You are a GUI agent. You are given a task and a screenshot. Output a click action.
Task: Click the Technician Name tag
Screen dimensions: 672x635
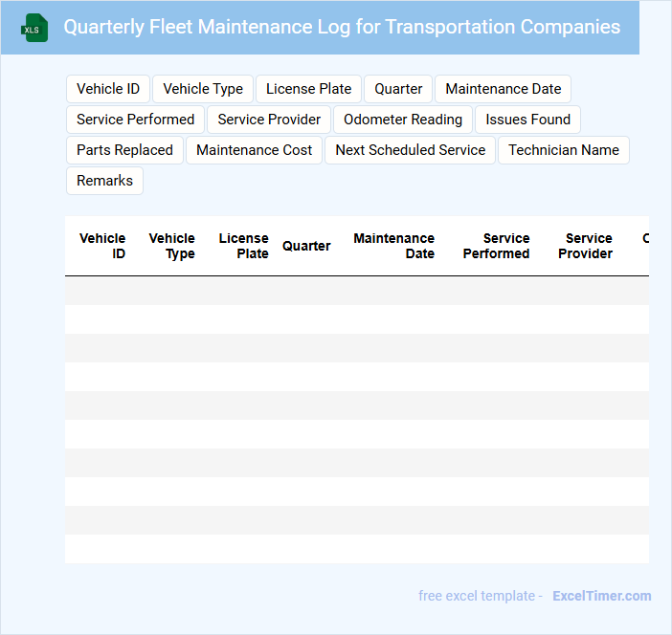coord(563,150)
